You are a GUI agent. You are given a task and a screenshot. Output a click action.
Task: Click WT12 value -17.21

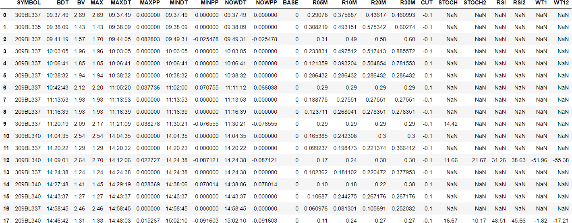click(x=561, y=221)
